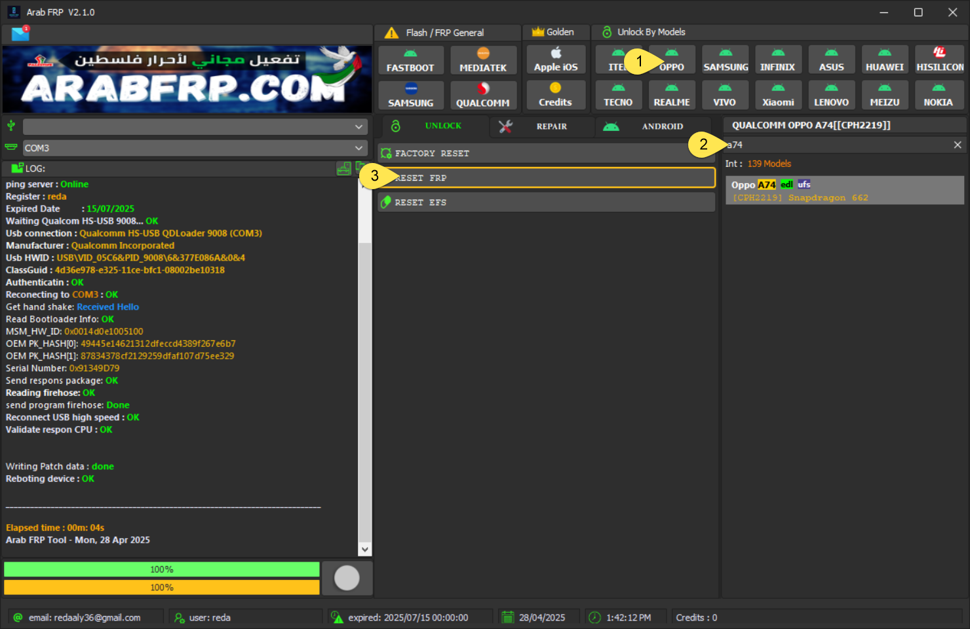Click the Received Hello log text
The image size is (970, 629).
click(x=108, y=307)
